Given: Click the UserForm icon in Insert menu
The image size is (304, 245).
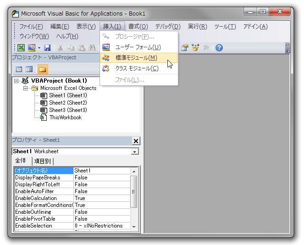Looking at the screenshot, I should (x=106, y=47).
